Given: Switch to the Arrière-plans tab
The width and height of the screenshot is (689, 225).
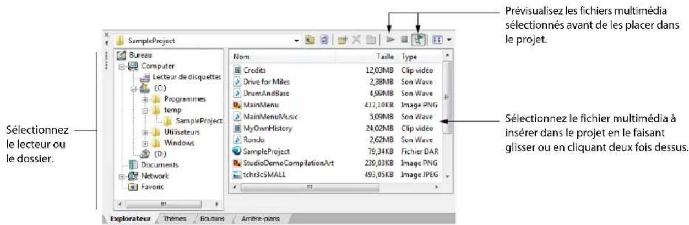Looking at the screenshot, I should coord(261,218).
